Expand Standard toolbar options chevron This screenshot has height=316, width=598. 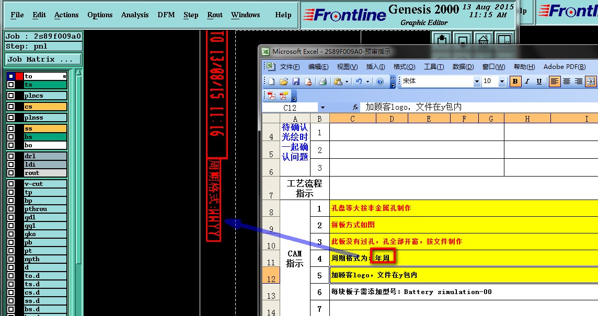393,82
